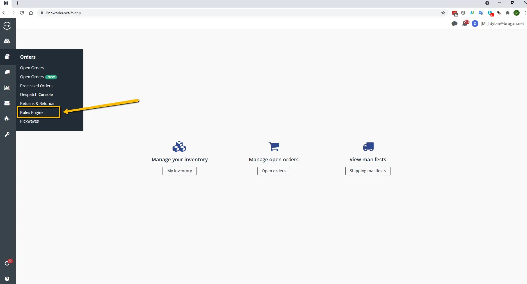Viewport: 527px width, 284px height.
Task: Click the blue double-slash extension icon
Action: pyautogui.click(x=472, y=13)
